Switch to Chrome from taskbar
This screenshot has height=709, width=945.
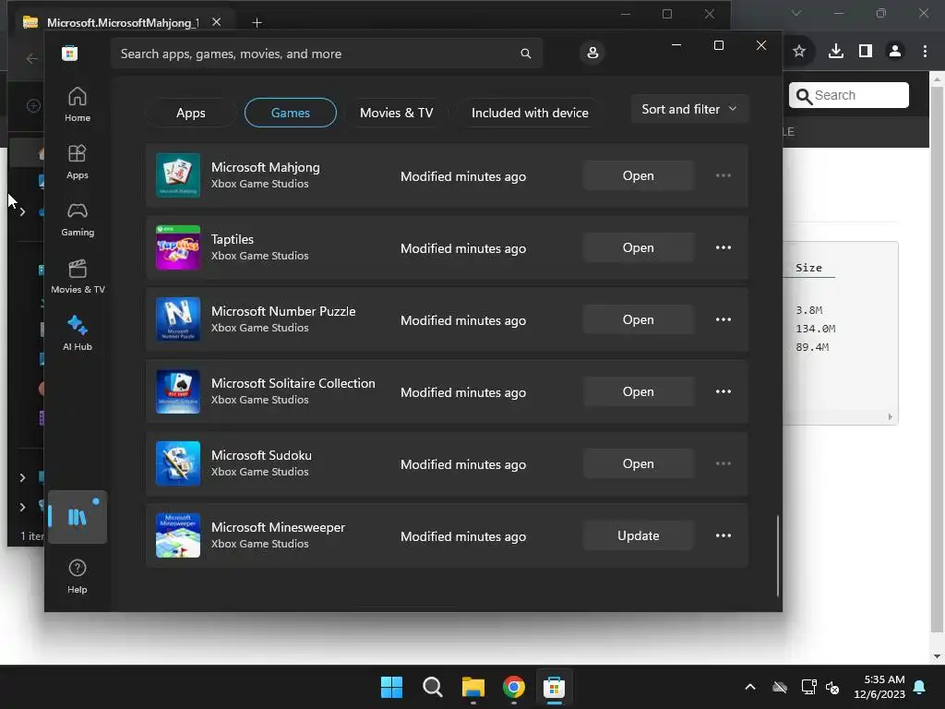[513, 687]
